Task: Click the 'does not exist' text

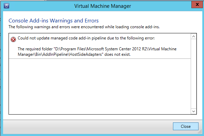Action: click(x=117, y=54)
